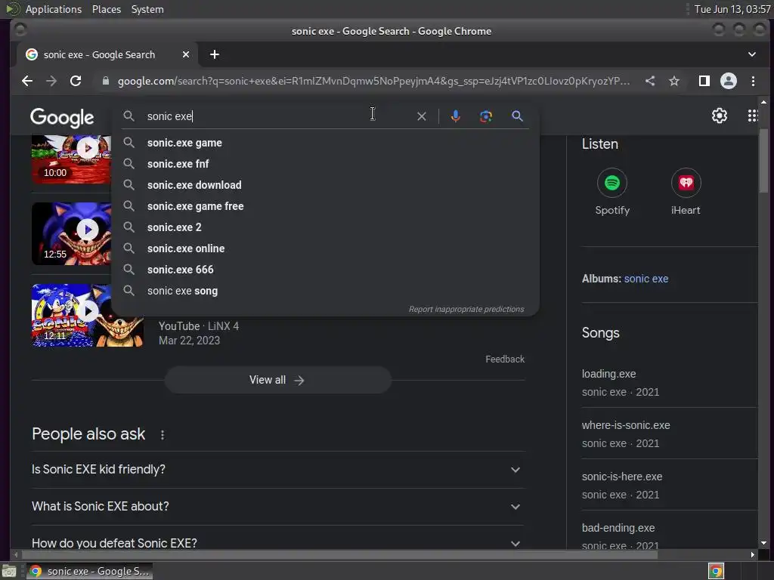Open the tab search dropdown arrow

click(752, 54)
